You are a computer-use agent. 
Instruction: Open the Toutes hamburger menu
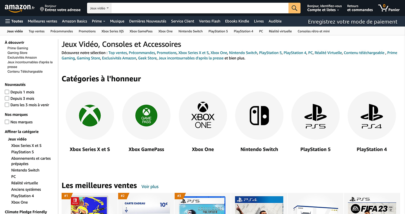(14, 21)
